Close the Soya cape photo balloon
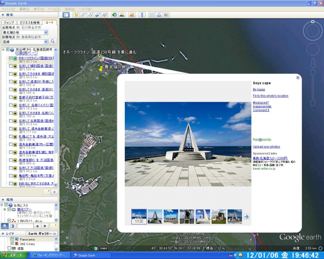The image size is (324, 259). [298, 78]
